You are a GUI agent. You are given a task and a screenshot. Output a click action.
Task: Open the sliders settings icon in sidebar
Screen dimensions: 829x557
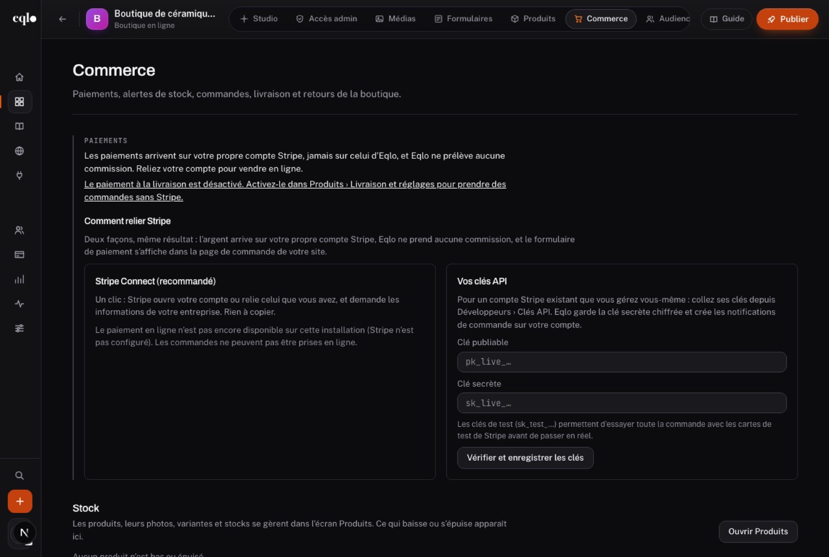tap(20, 329)
